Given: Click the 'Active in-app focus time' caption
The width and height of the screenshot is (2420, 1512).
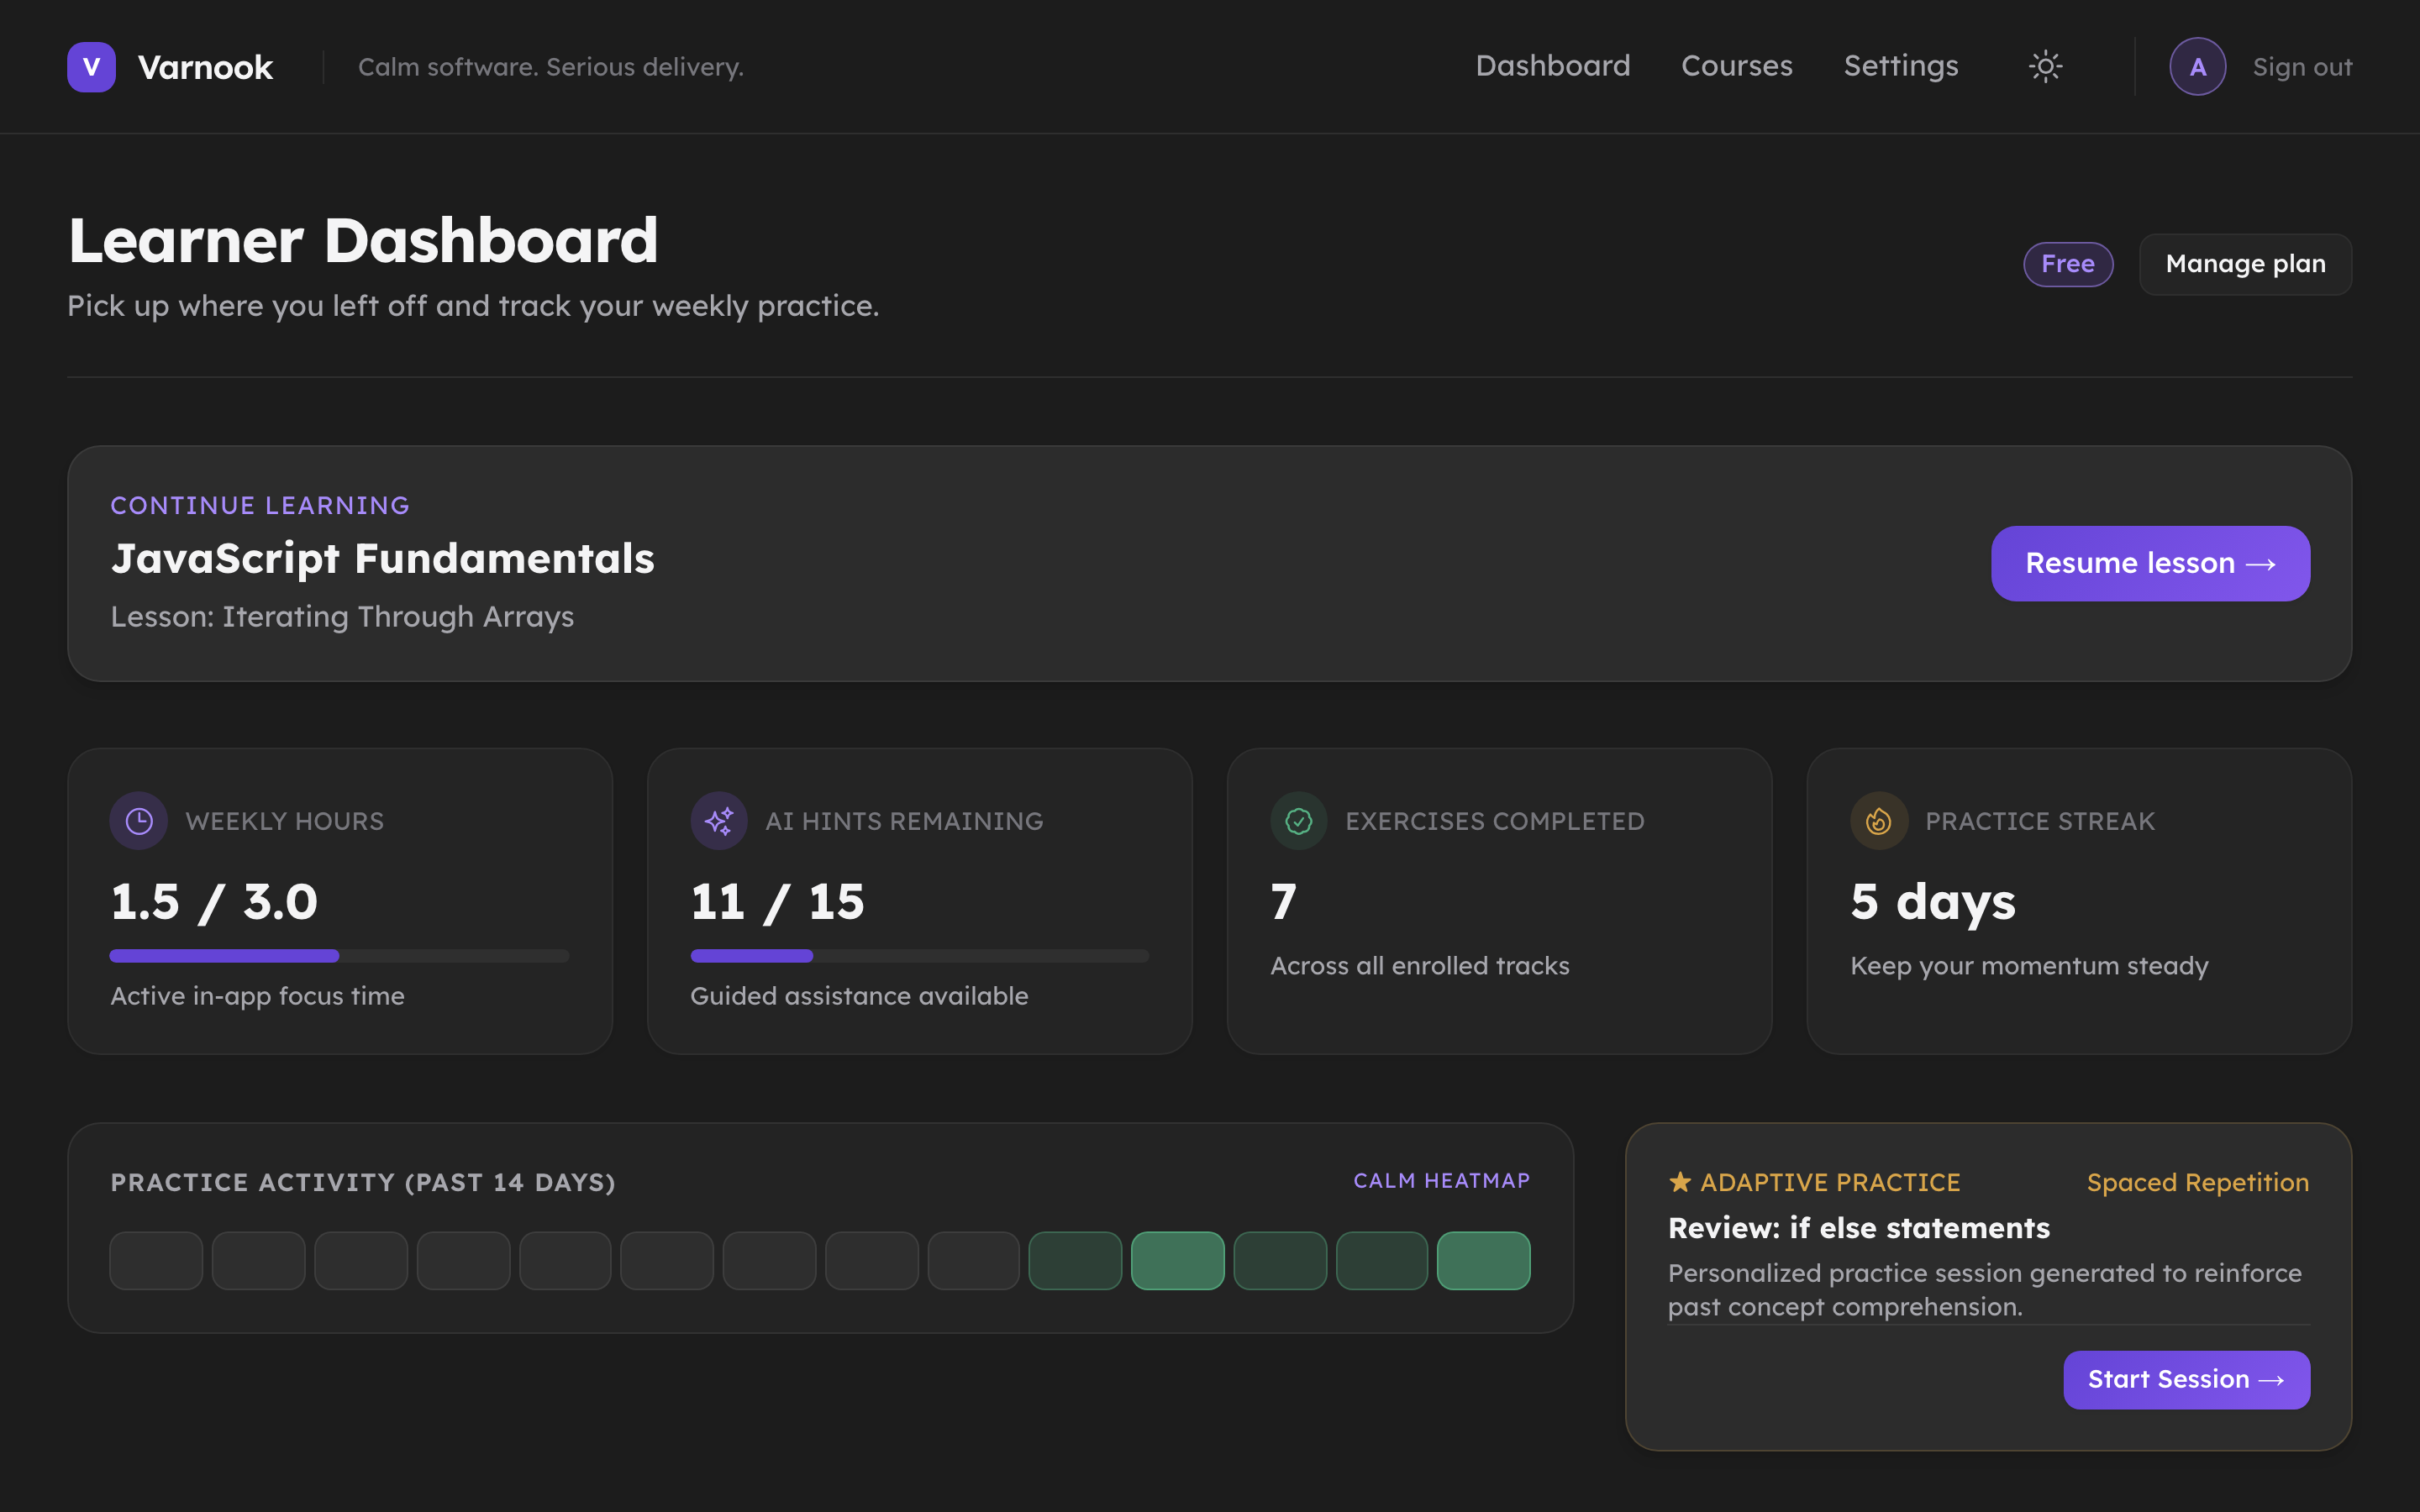Looking at the screenshot, I should pyautogui.click(x=257, y=996).
